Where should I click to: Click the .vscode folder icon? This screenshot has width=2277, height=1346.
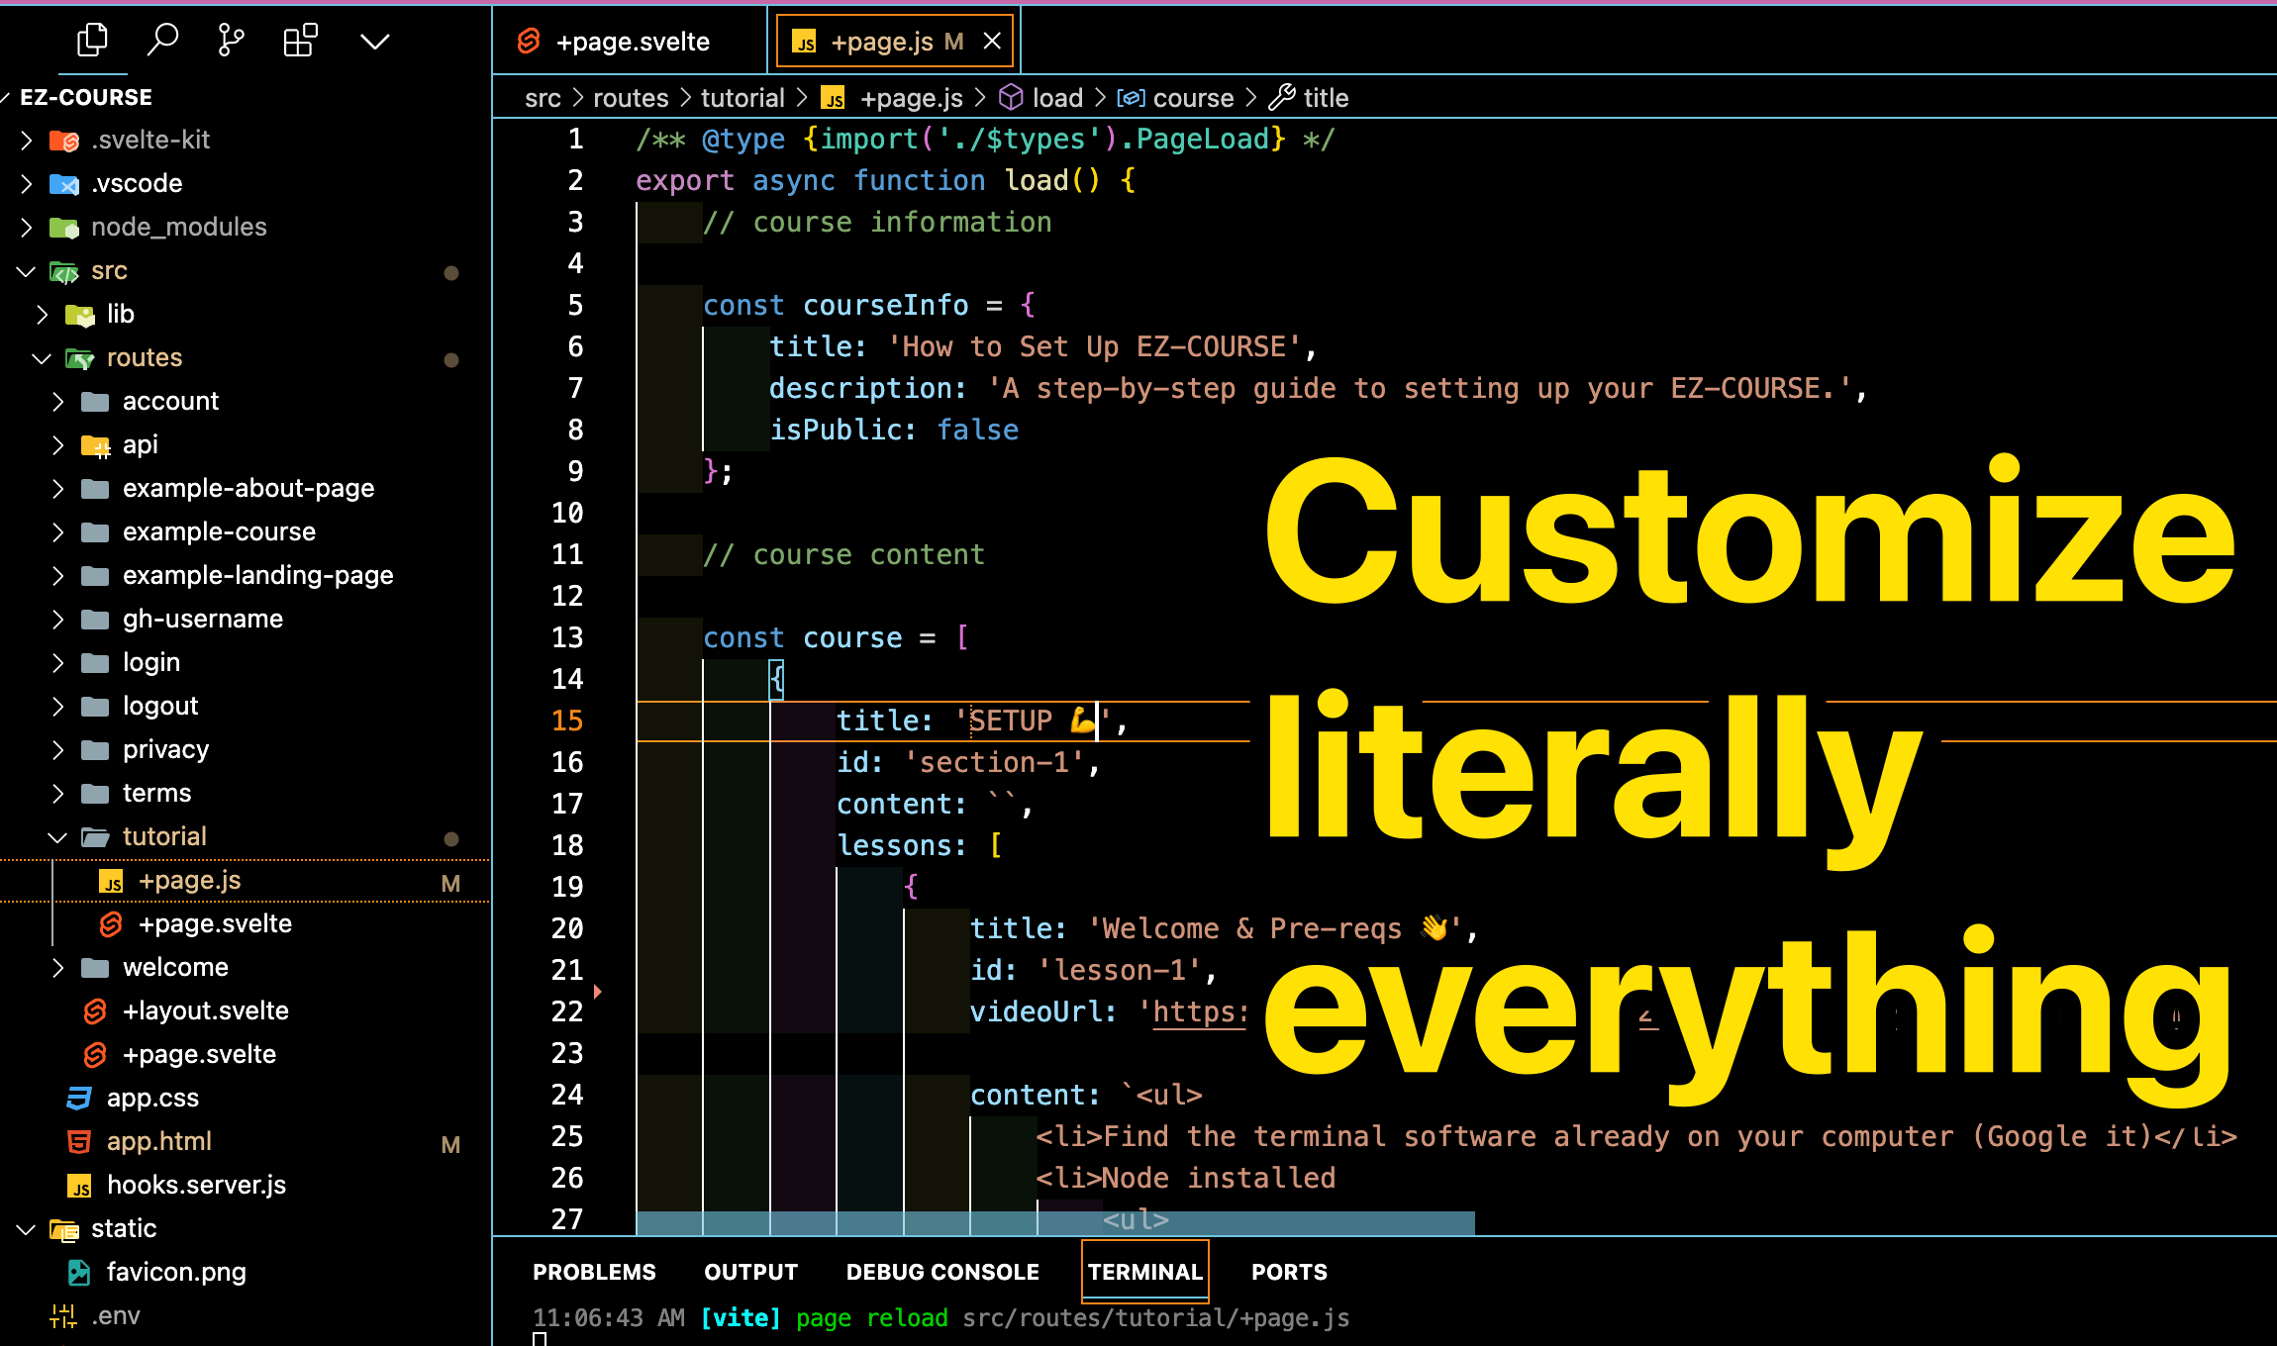[64, 184]
